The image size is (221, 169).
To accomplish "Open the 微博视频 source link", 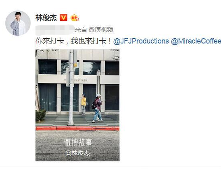I will (x=101, y=30).
